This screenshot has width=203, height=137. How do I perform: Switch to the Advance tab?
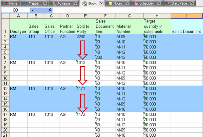coord(63,3)
